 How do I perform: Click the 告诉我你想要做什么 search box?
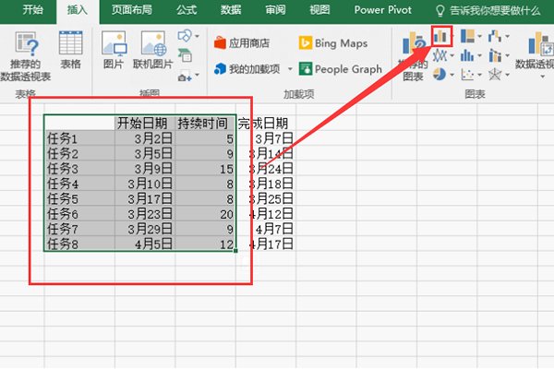tap(495, 10)
